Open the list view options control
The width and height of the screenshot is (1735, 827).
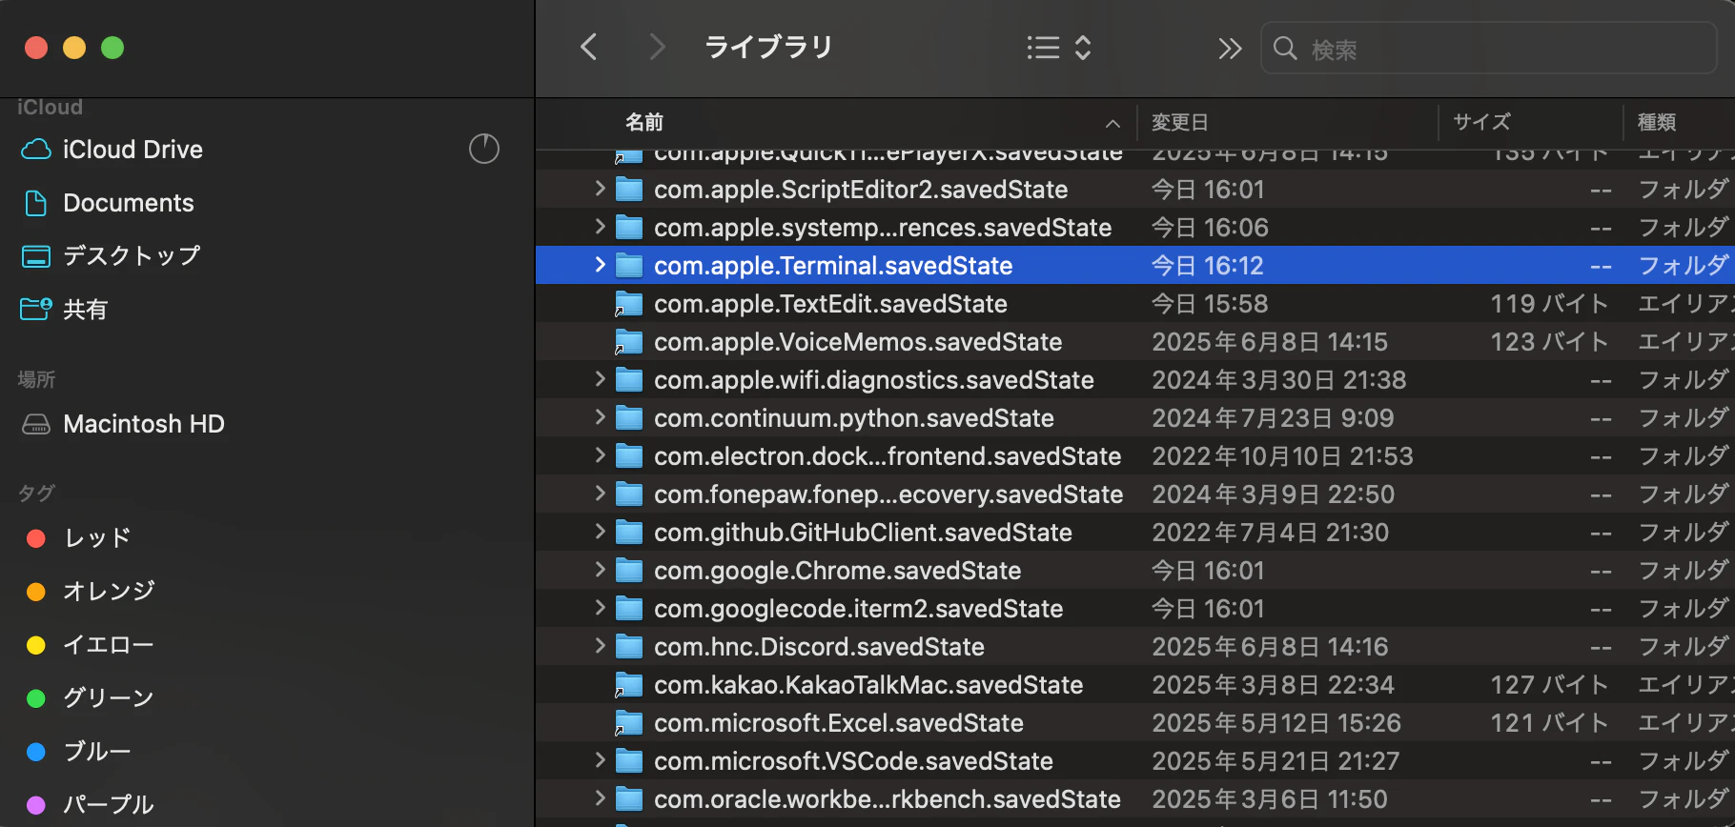click(1059, 48)
